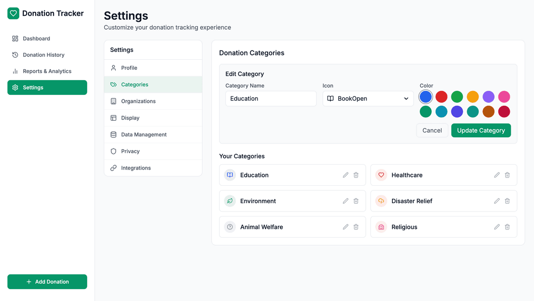
Task: Select the red color swatch
Action: pos(442,97)
